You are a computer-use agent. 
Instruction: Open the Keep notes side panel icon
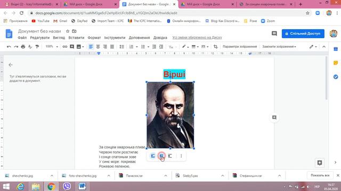click(x=336, y=63)
